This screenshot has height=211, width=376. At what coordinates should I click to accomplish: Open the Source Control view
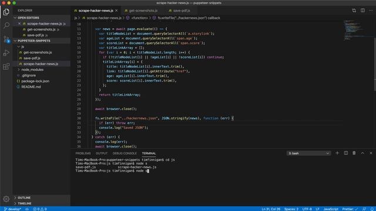[6, 39]
